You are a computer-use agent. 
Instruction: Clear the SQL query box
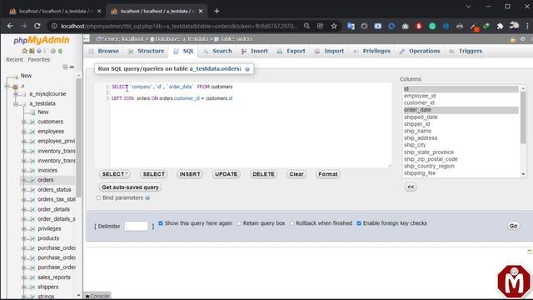point(296,174)
